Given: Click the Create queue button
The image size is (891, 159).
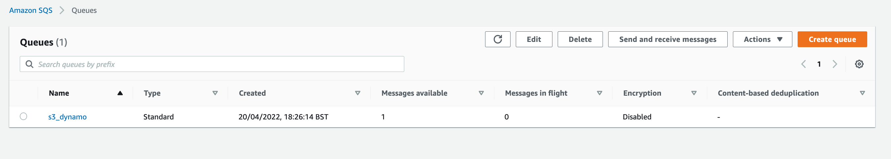Looking at the screenshot, I should [x=832, y=39].
